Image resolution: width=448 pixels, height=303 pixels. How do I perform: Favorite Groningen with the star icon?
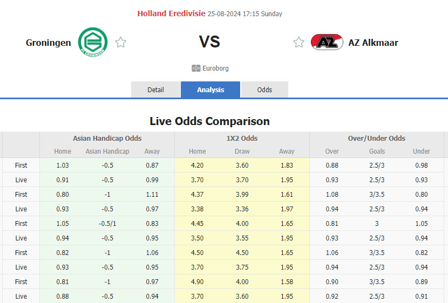(121, 42)
